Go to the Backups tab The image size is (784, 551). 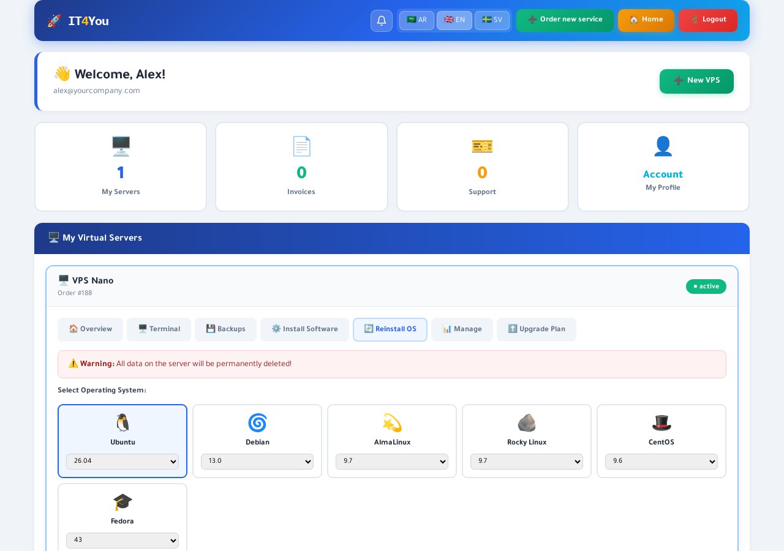[x=225, y=329]
